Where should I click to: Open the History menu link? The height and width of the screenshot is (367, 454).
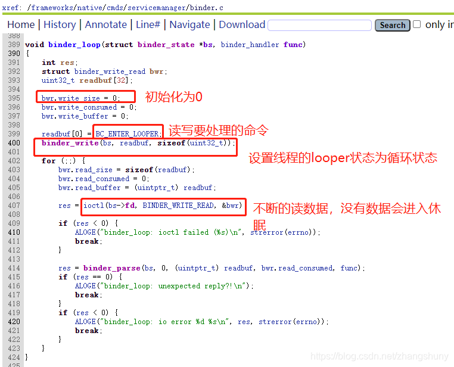[x=60, y=24]
